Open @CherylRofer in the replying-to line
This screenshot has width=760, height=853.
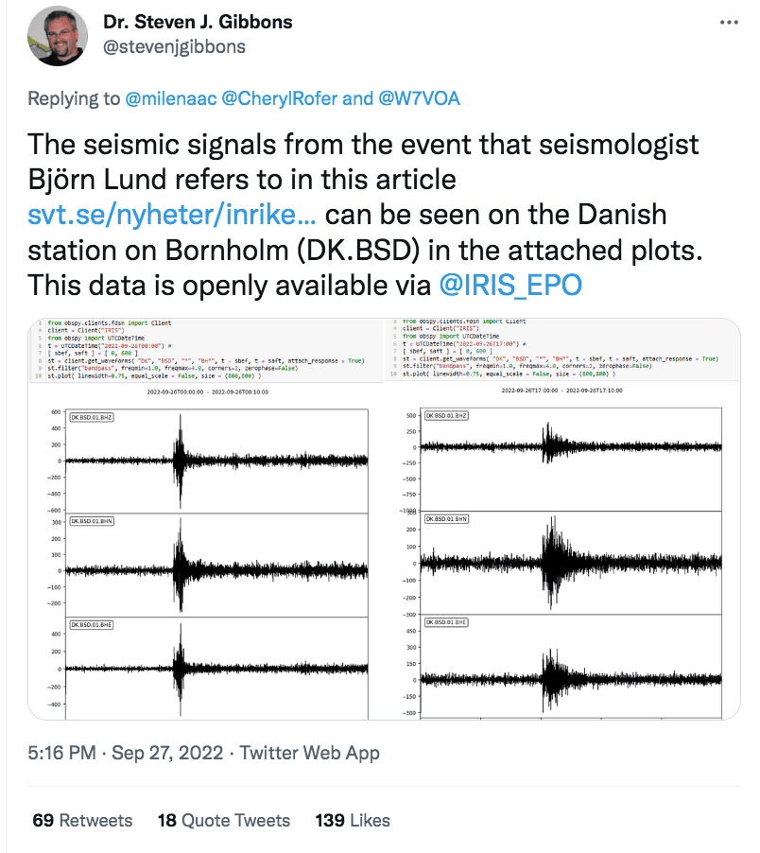pos(280,98)
